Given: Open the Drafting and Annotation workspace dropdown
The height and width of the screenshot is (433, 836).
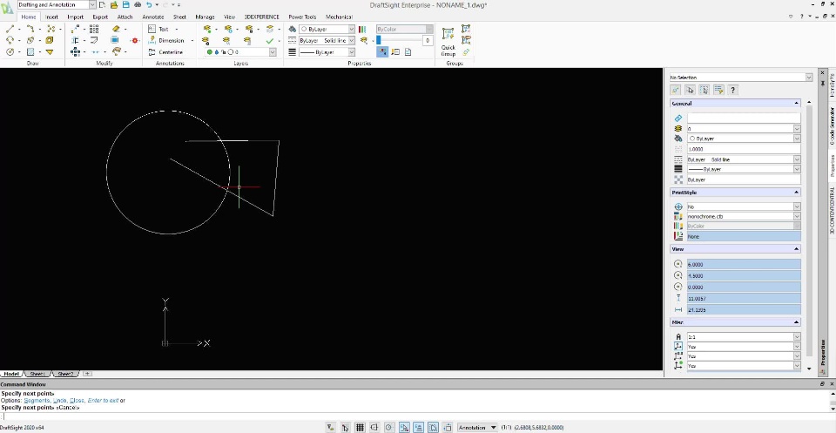Looking at the screenshot, I should [x=93, y=5].
